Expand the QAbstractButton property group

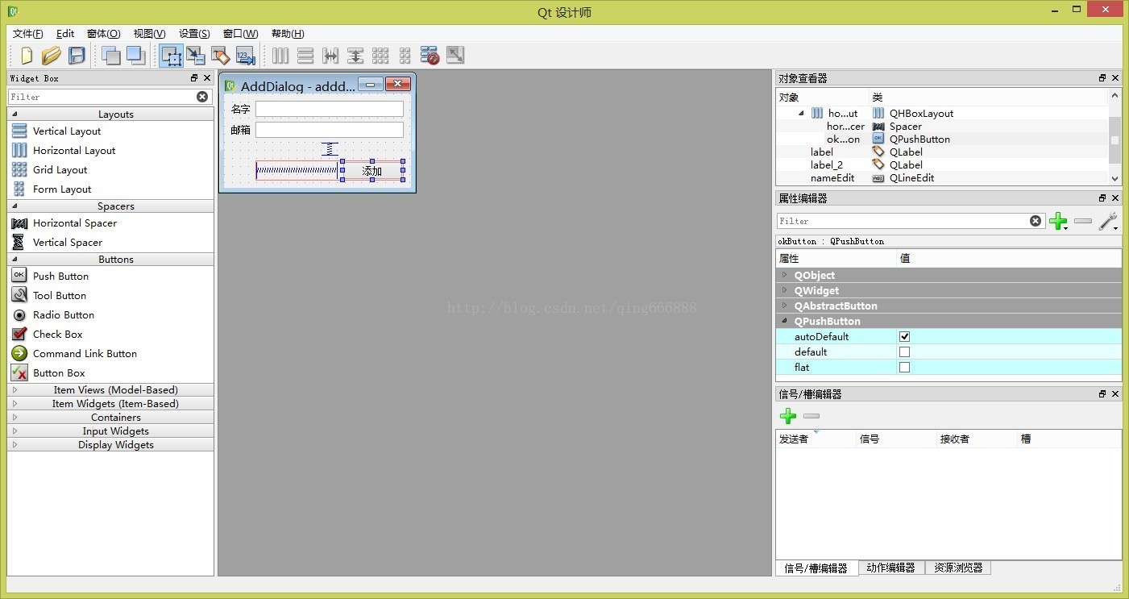tap(785, 306)
